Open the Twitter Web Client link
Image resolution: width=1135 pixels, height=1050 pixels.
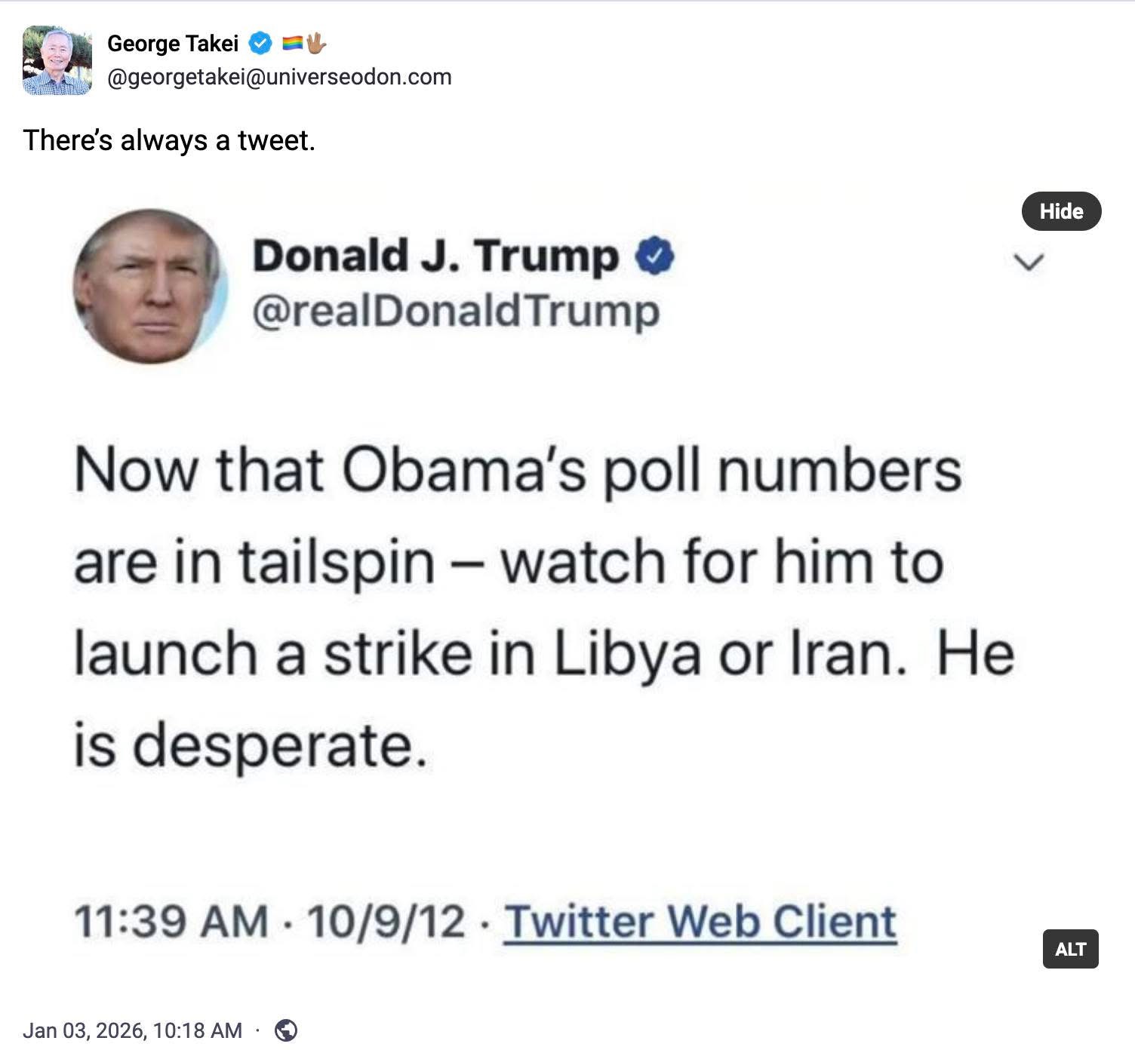coord(700,922)
